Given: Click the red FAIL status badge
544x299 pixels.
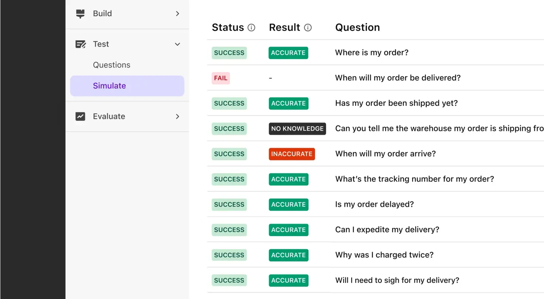Looking at the screenshot, I should pyautogui.click(x=221, y=78).
